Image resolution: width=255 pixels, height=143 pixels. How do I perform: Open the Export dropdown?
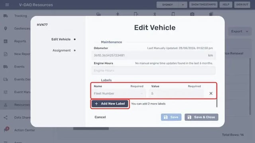(x=240, y=31)
